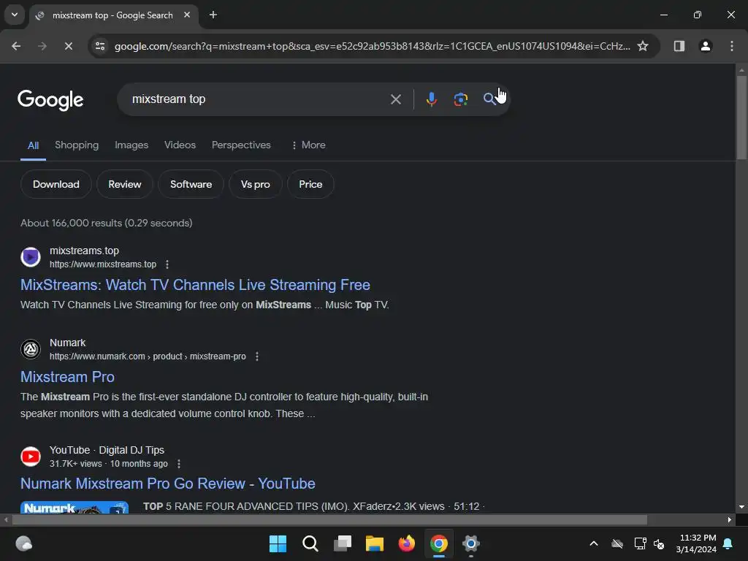Open options menu for Numark result
The width and height of the screenshot is (748, 561).
(257, 356)
